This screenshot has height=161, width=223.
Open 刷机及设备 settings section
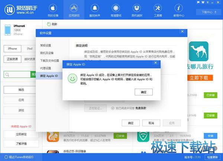coord(47,53)
